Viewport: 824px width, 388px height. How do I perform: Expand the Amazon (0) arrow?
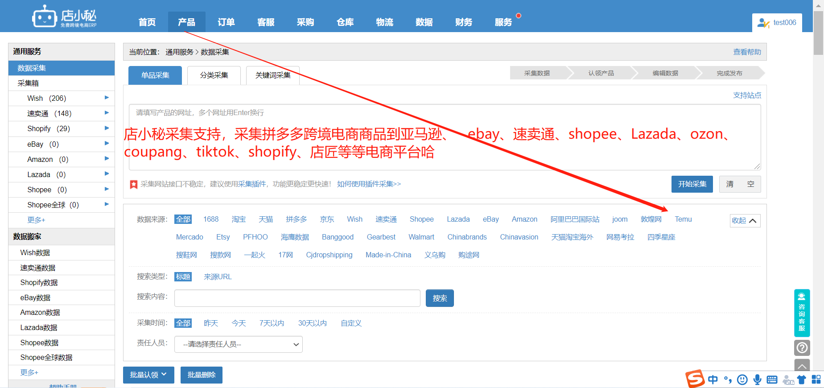pyautogui.click(x=107, y=158)
